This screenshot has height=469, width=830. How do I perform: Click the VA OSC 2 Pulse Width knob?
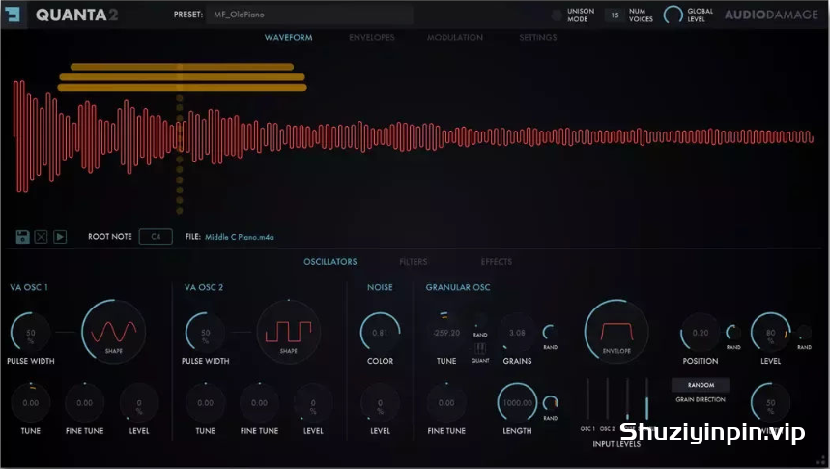tap(206, 333)
